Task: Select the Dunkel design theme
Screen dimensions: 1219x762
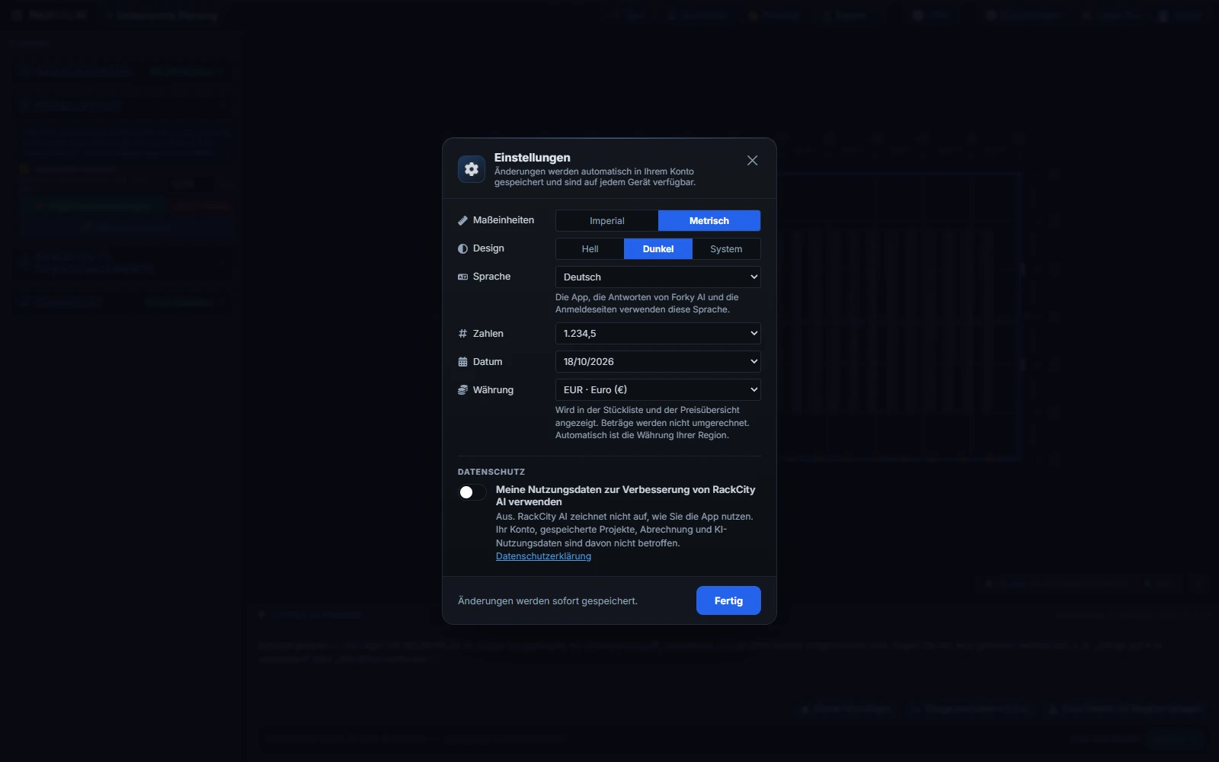Action: tap(658, 249)
